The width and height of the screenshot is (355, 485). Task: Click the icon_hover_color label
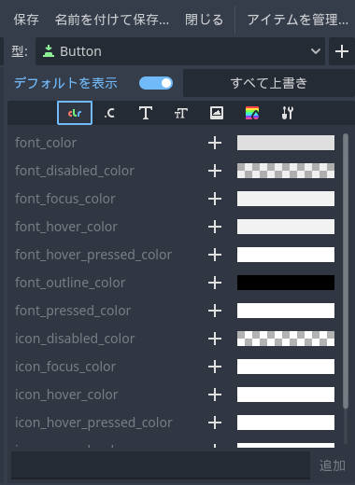[x=66, y=395]
